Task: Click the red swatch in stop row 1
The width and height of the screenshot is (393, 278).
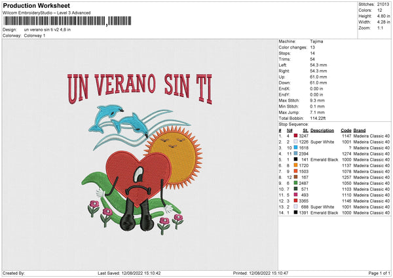Action: pos(295,136)
